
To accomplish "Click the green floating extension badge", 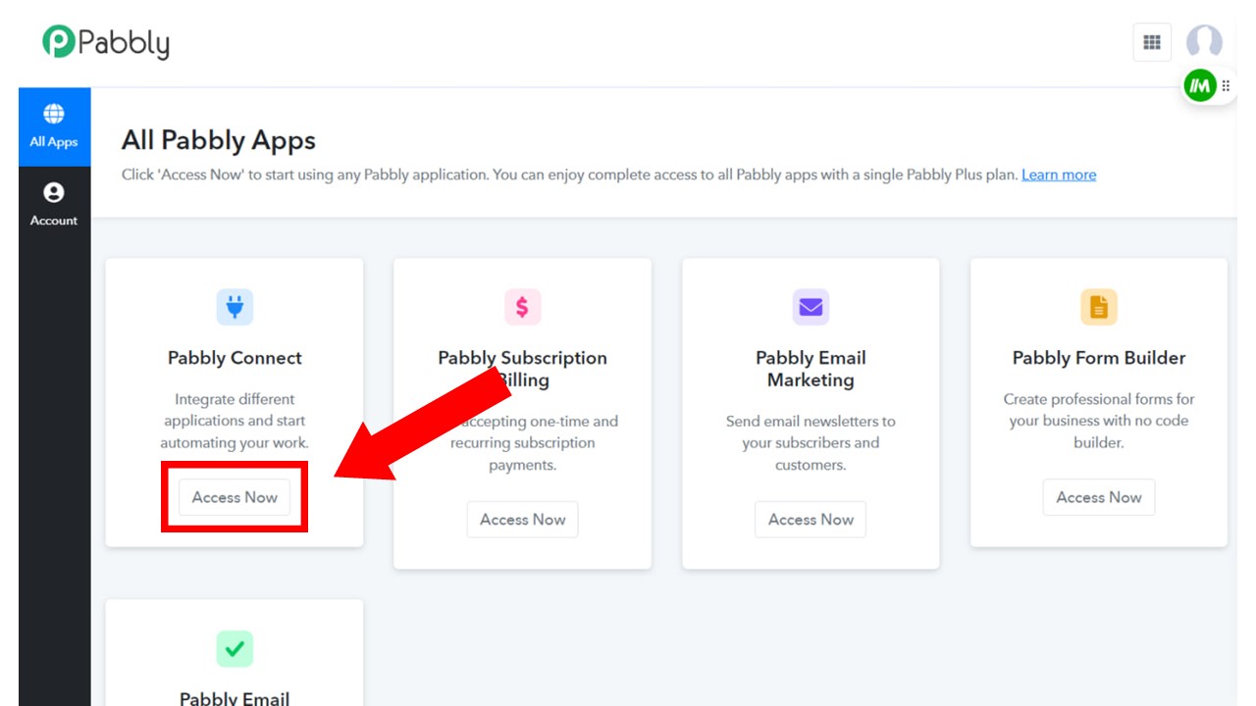I will pyautogui.click(x=1199, y=85).
